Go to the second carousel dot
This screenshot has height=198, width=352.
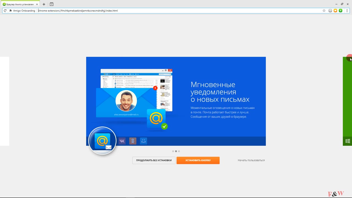click(176, 151)
